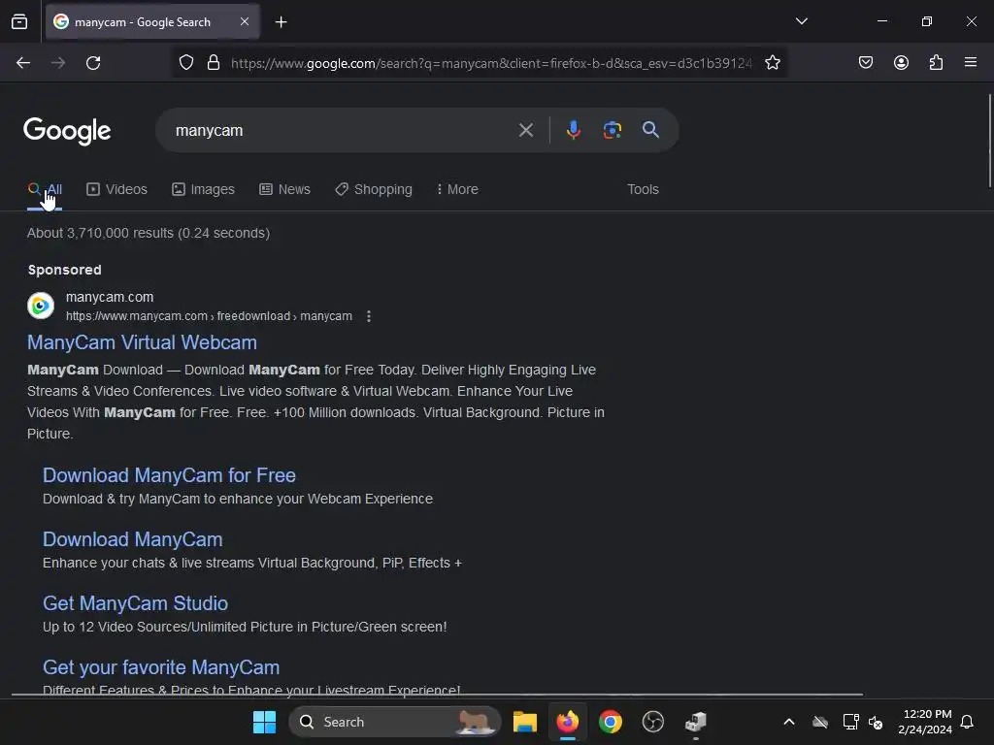994x745 pixels.
Task: Open a new tab with plus button
Action: click(x=281, y=22)
